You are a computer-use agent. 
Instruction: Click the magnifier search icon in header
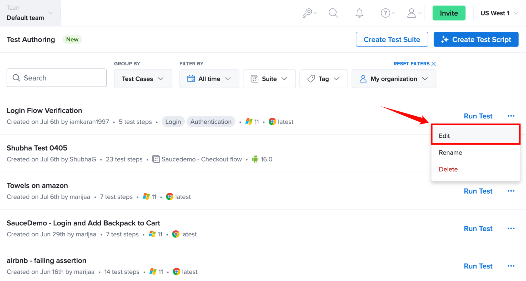(333, 13)
